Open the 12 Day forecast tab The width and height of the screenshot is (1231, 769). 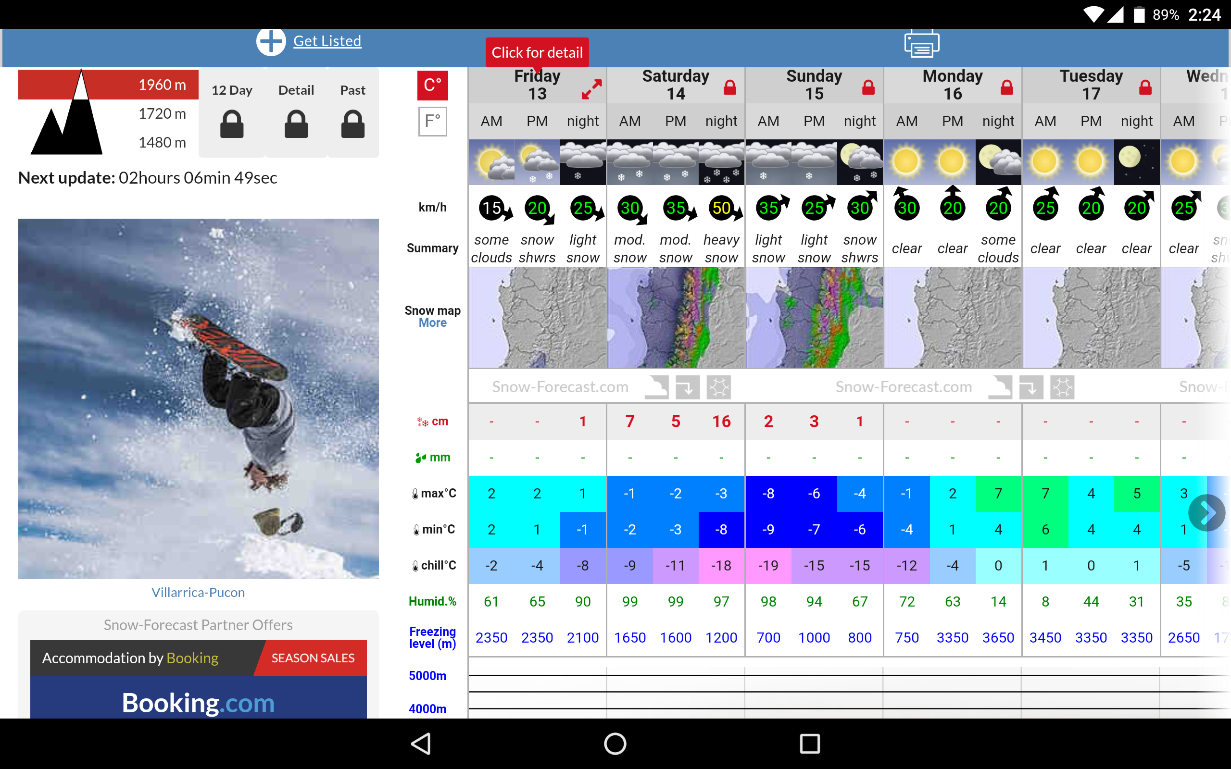coord(231,90)
